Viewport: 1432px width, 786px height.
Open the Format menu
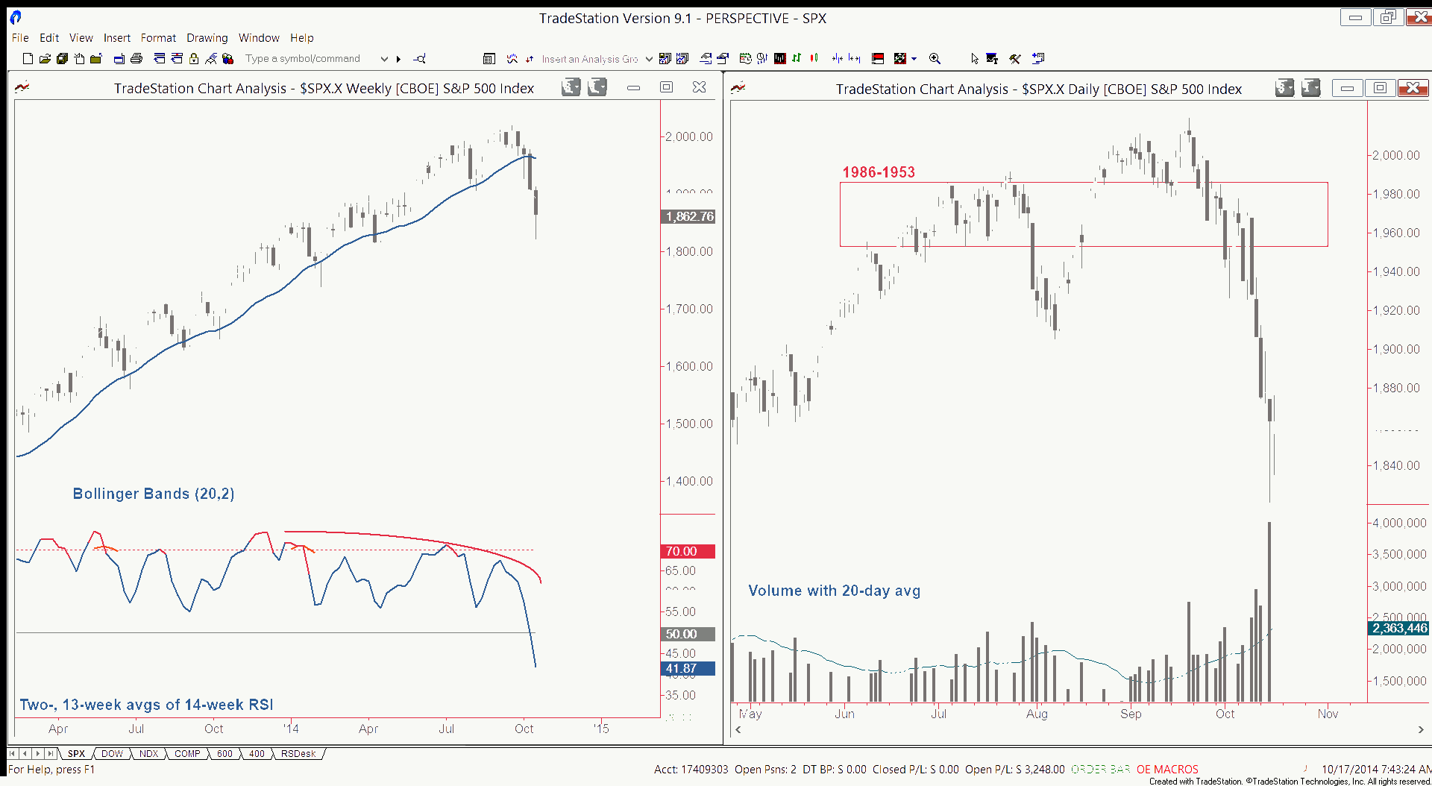point(158,38)
